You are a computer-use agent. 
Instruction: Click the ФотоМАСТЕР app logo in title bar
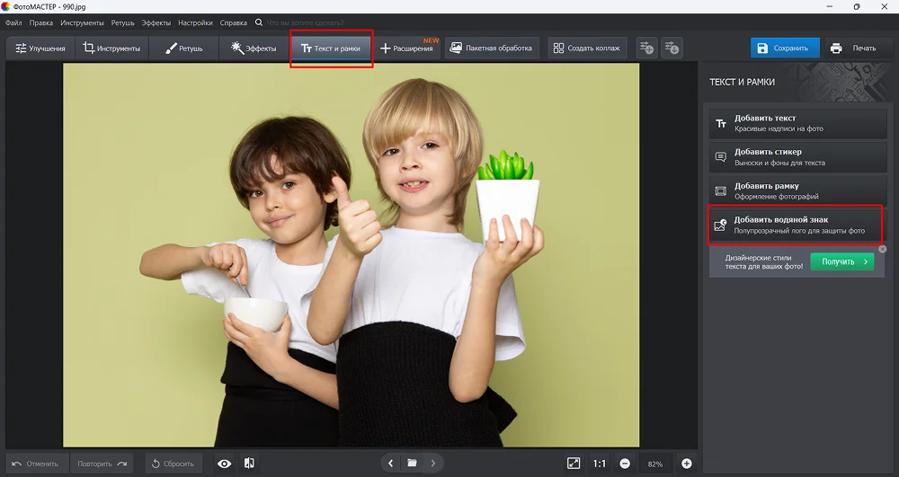tap(5, 6)
